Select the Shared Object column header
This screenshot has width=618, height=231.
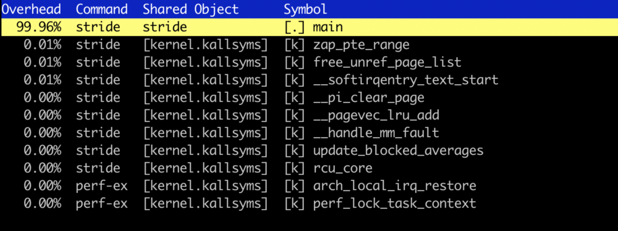tap(190, 9)
